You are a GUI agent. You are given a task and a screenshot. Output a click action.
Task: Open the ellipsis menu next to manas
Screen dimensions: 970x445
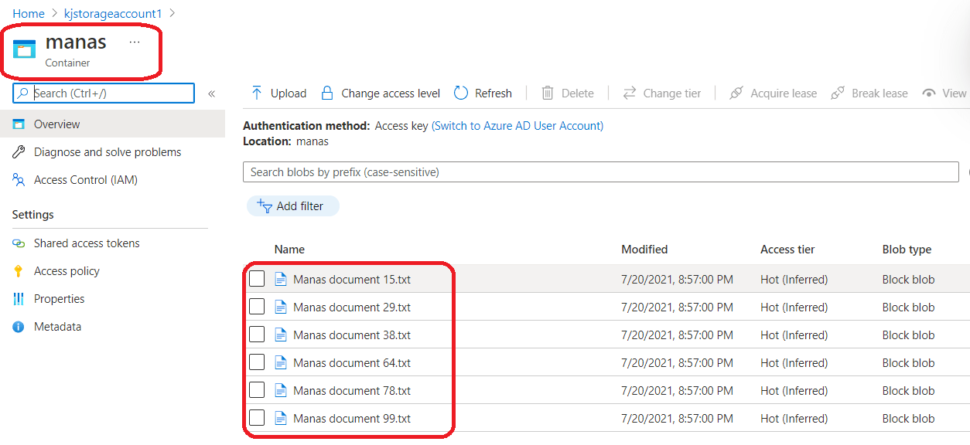[135, 42]
